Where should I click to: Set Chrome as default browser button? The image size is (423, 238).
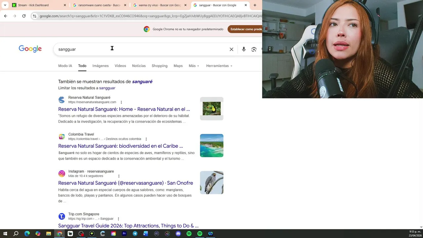(245, 29)
